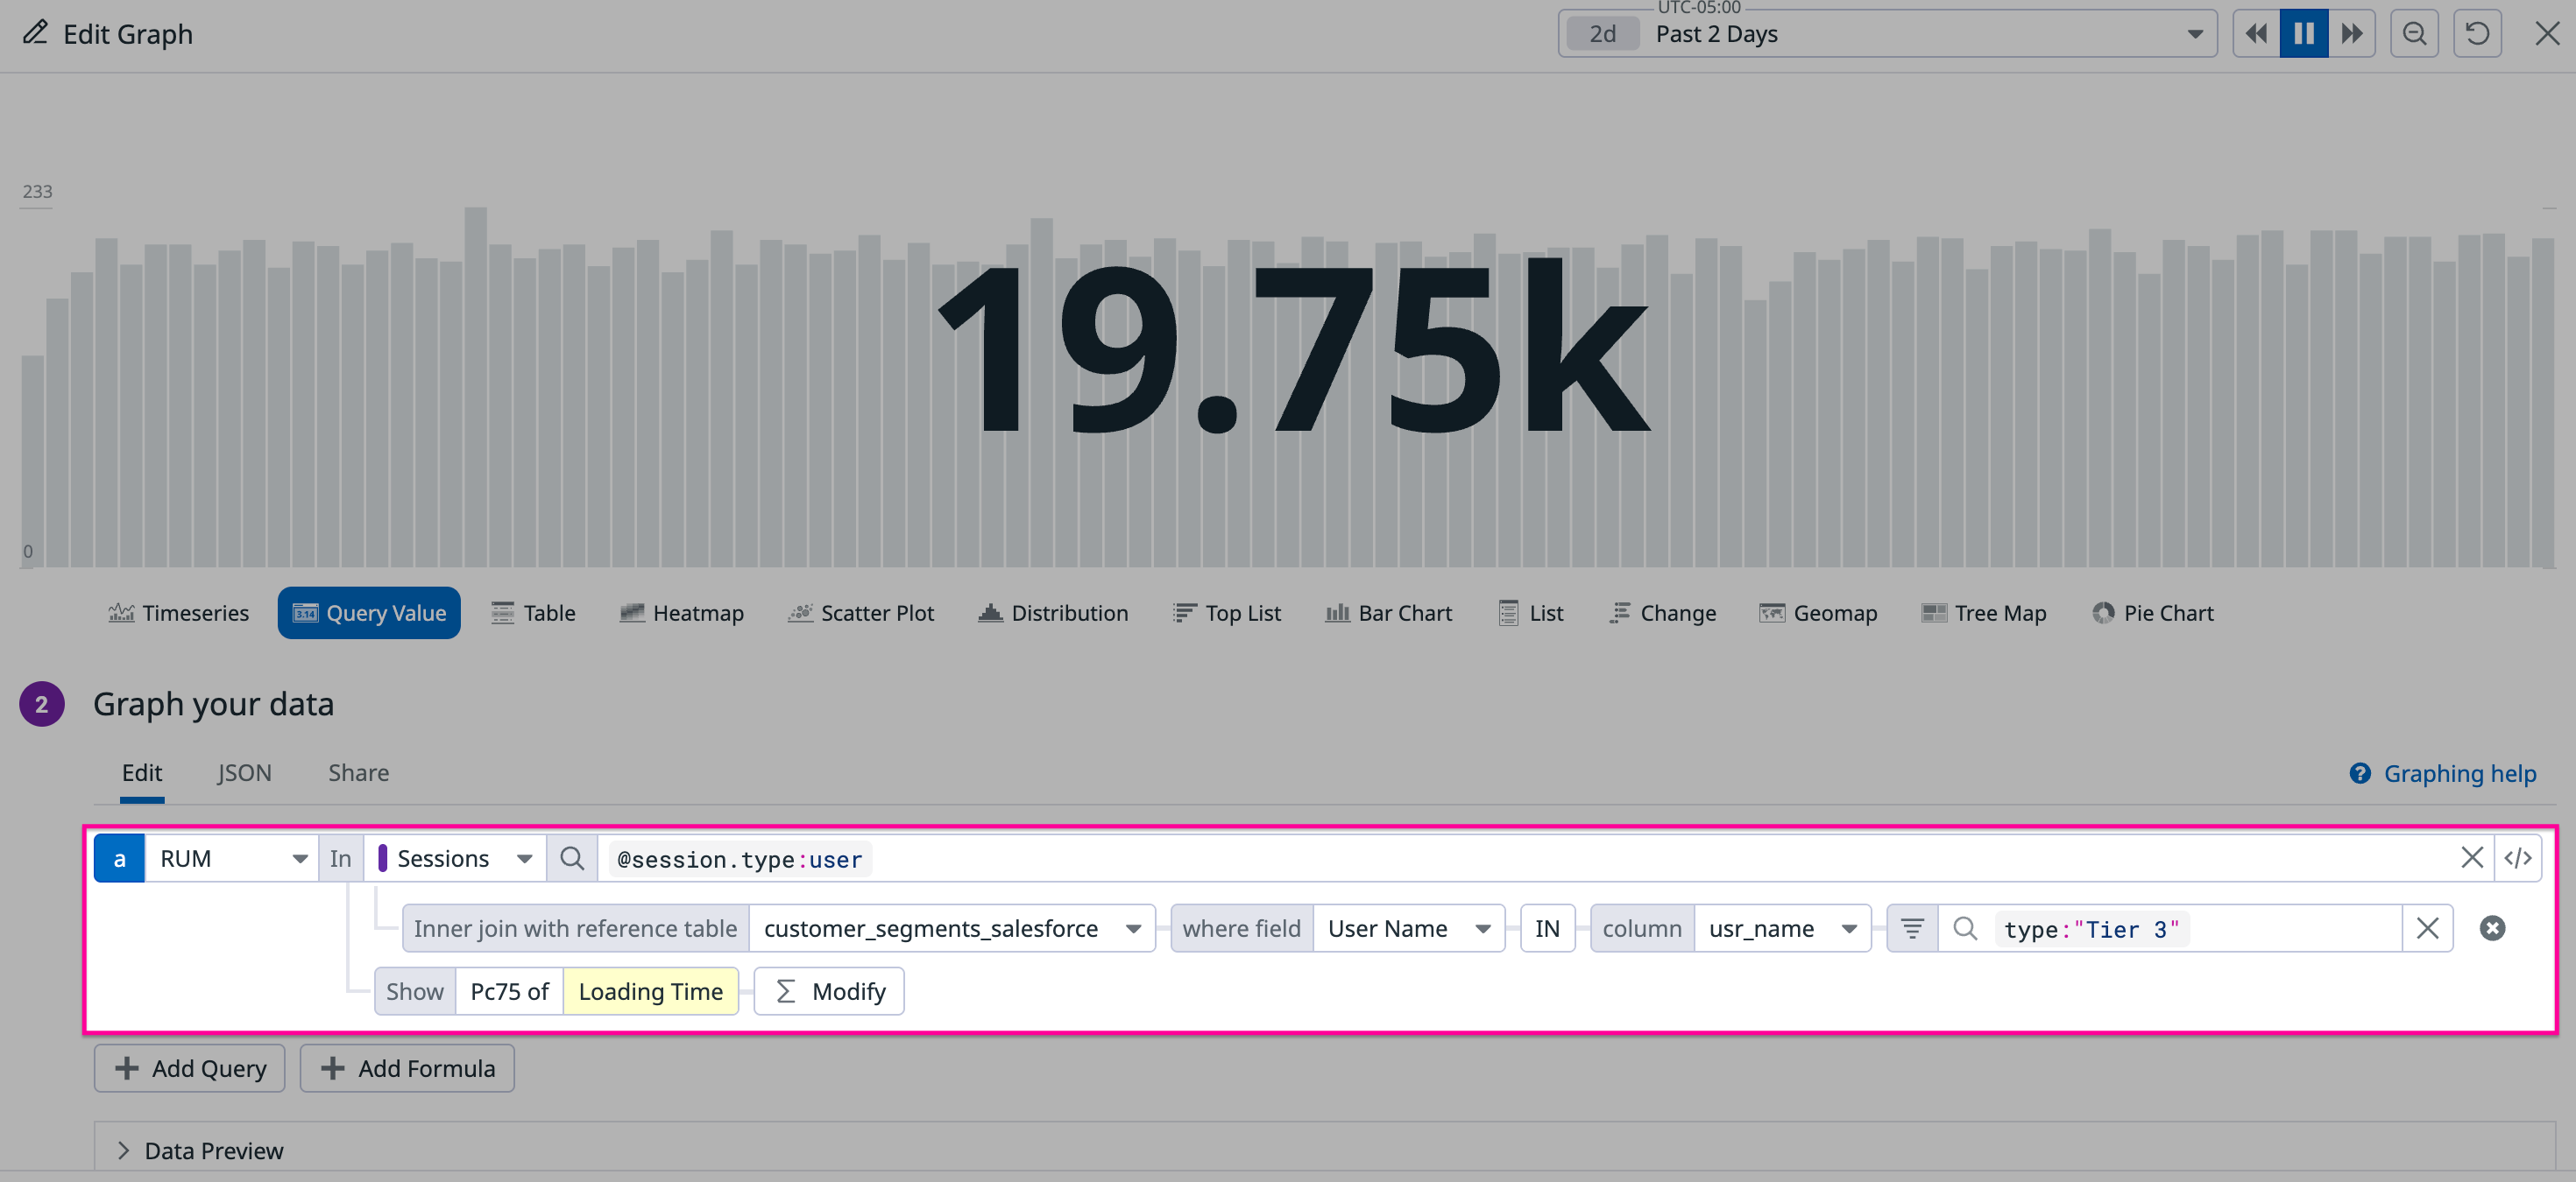Open the Sessions data source dropdown

[524, 857]
